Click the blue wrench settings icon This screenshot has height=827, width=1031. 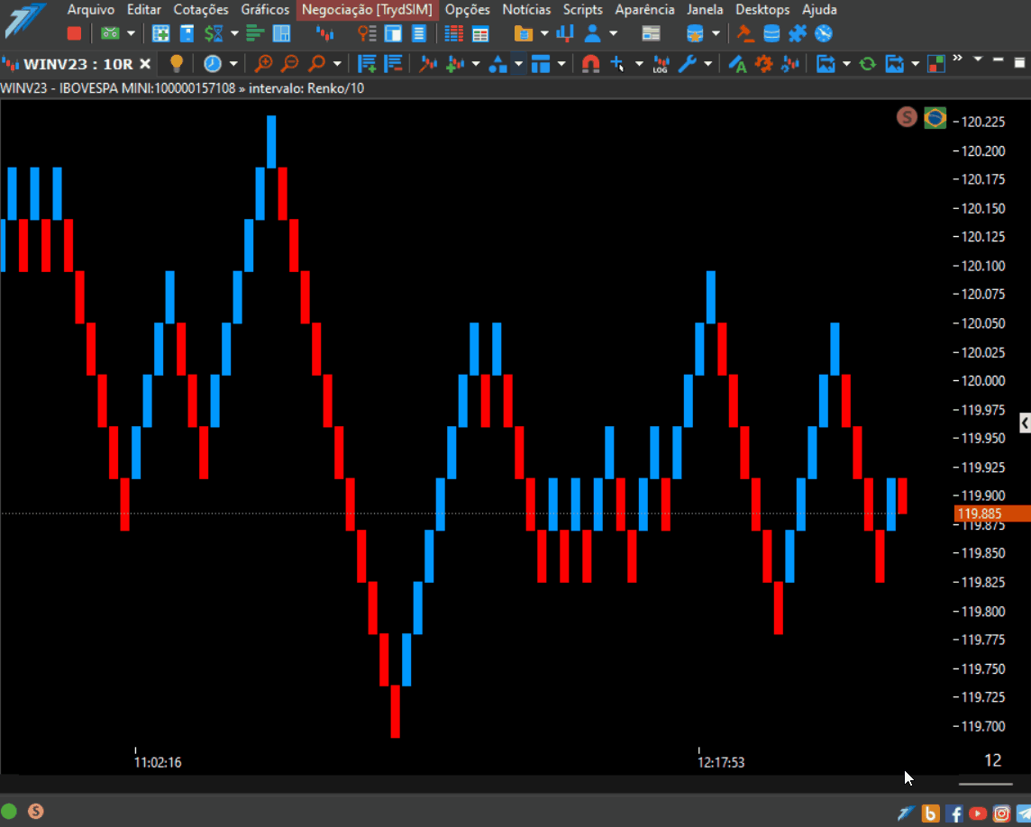click(687, 64)
